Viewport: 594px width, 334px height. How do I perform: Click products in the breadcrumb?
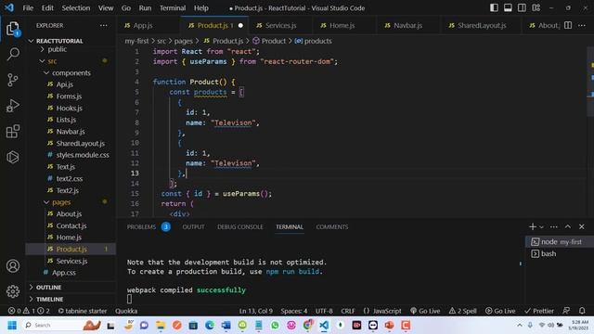[x=317, y=41]
